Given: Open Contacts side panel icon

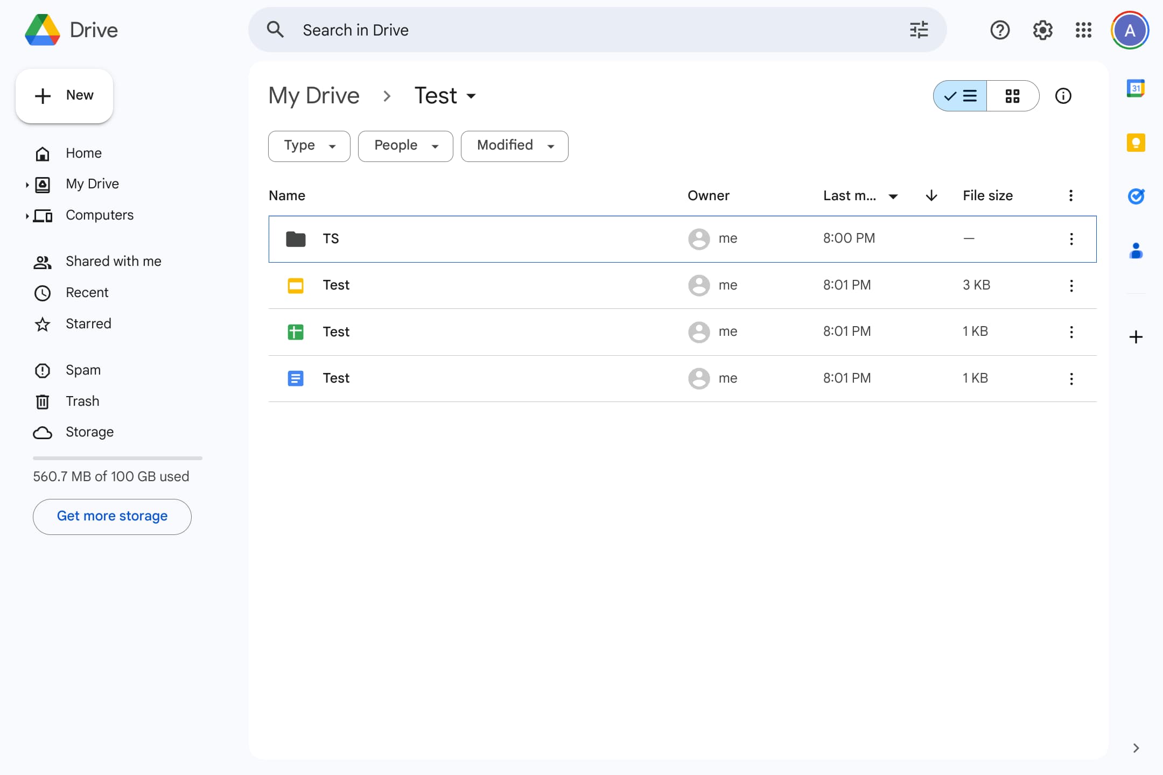Looking at the screenshot, I should click(1136, 251).
